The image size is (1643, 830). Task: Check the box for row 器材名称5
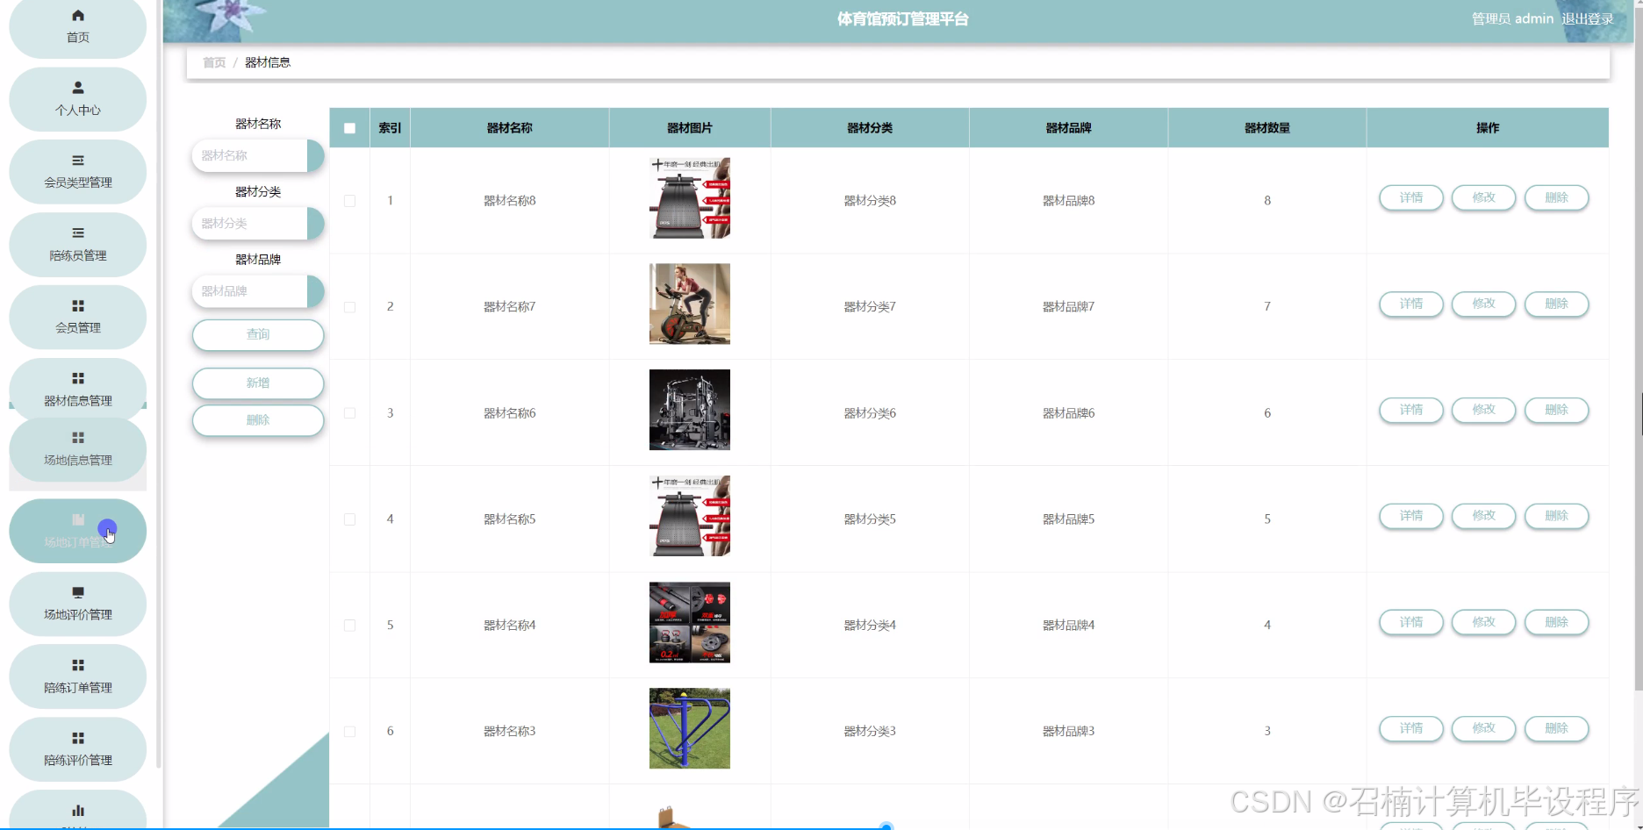[x=349, y=519]
